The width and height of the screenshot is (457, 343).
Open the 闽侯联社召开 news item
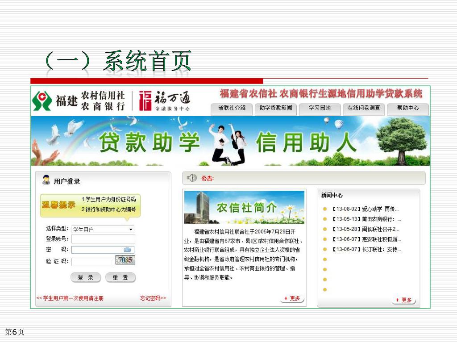point(366,229)
